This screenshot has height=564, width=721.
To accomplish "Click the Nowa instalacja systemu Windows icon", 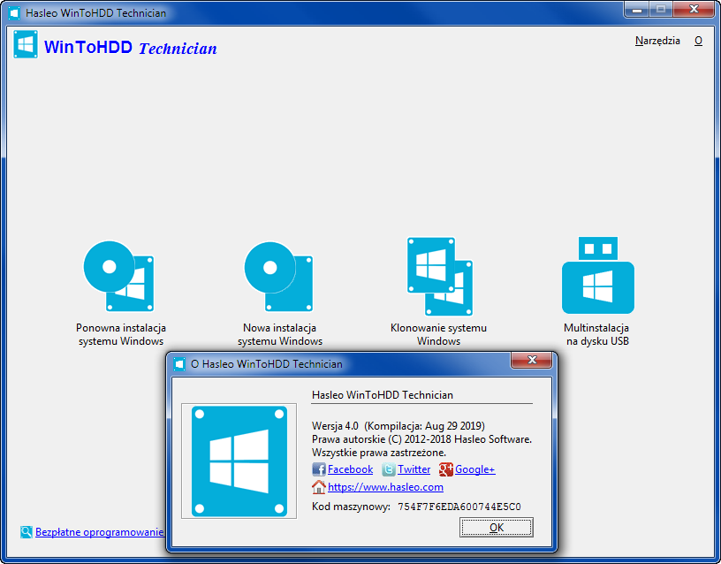I will pyautogui.click(x=278, y=277).
